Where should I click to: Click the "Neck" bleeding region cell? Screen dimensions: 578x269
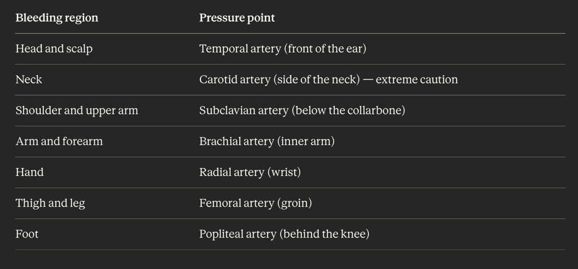tap(29, 80)
